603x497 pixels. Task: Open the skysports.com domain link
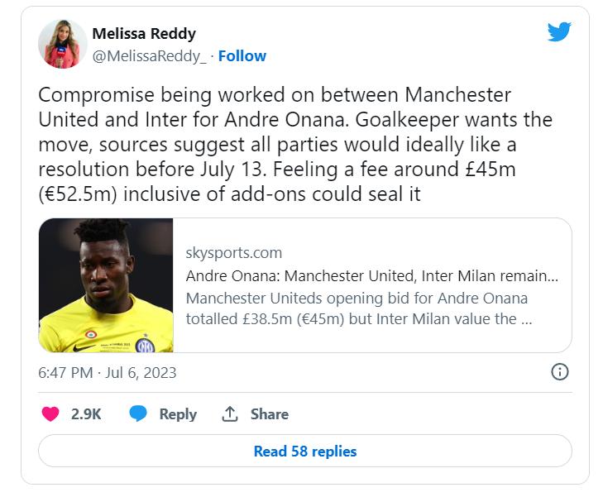tap(234, 253)
